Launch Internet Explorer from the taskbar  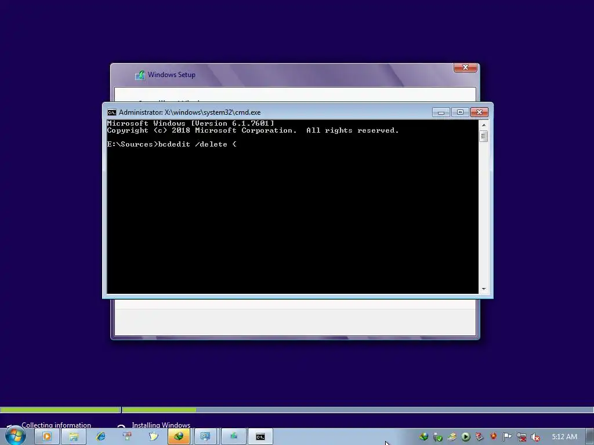click(101, 437)
